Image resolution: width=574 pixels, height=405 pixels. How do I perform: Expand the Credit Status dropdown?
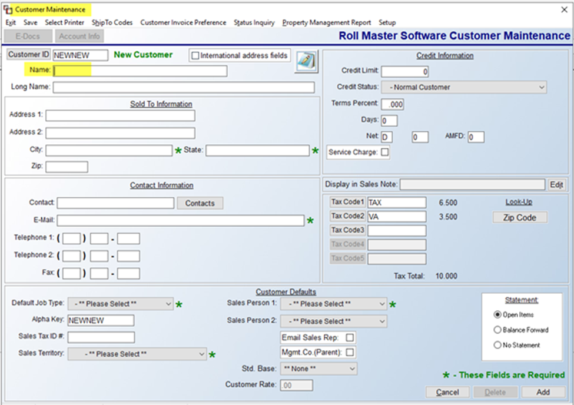(463, 87)
